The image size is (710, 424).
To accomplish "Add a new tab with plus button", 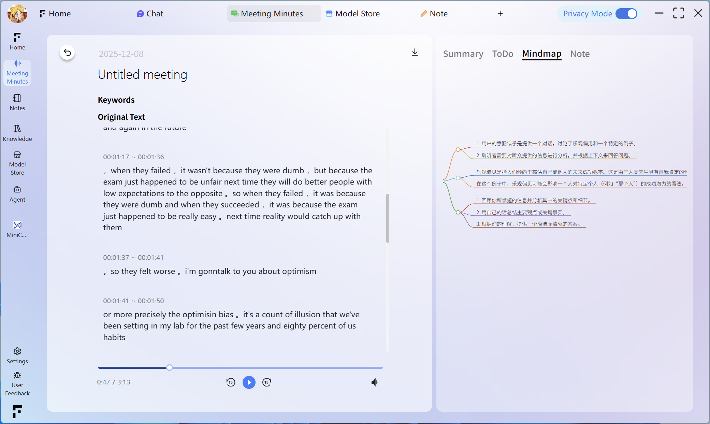I will pyautogui.click(x=500, y=14).
